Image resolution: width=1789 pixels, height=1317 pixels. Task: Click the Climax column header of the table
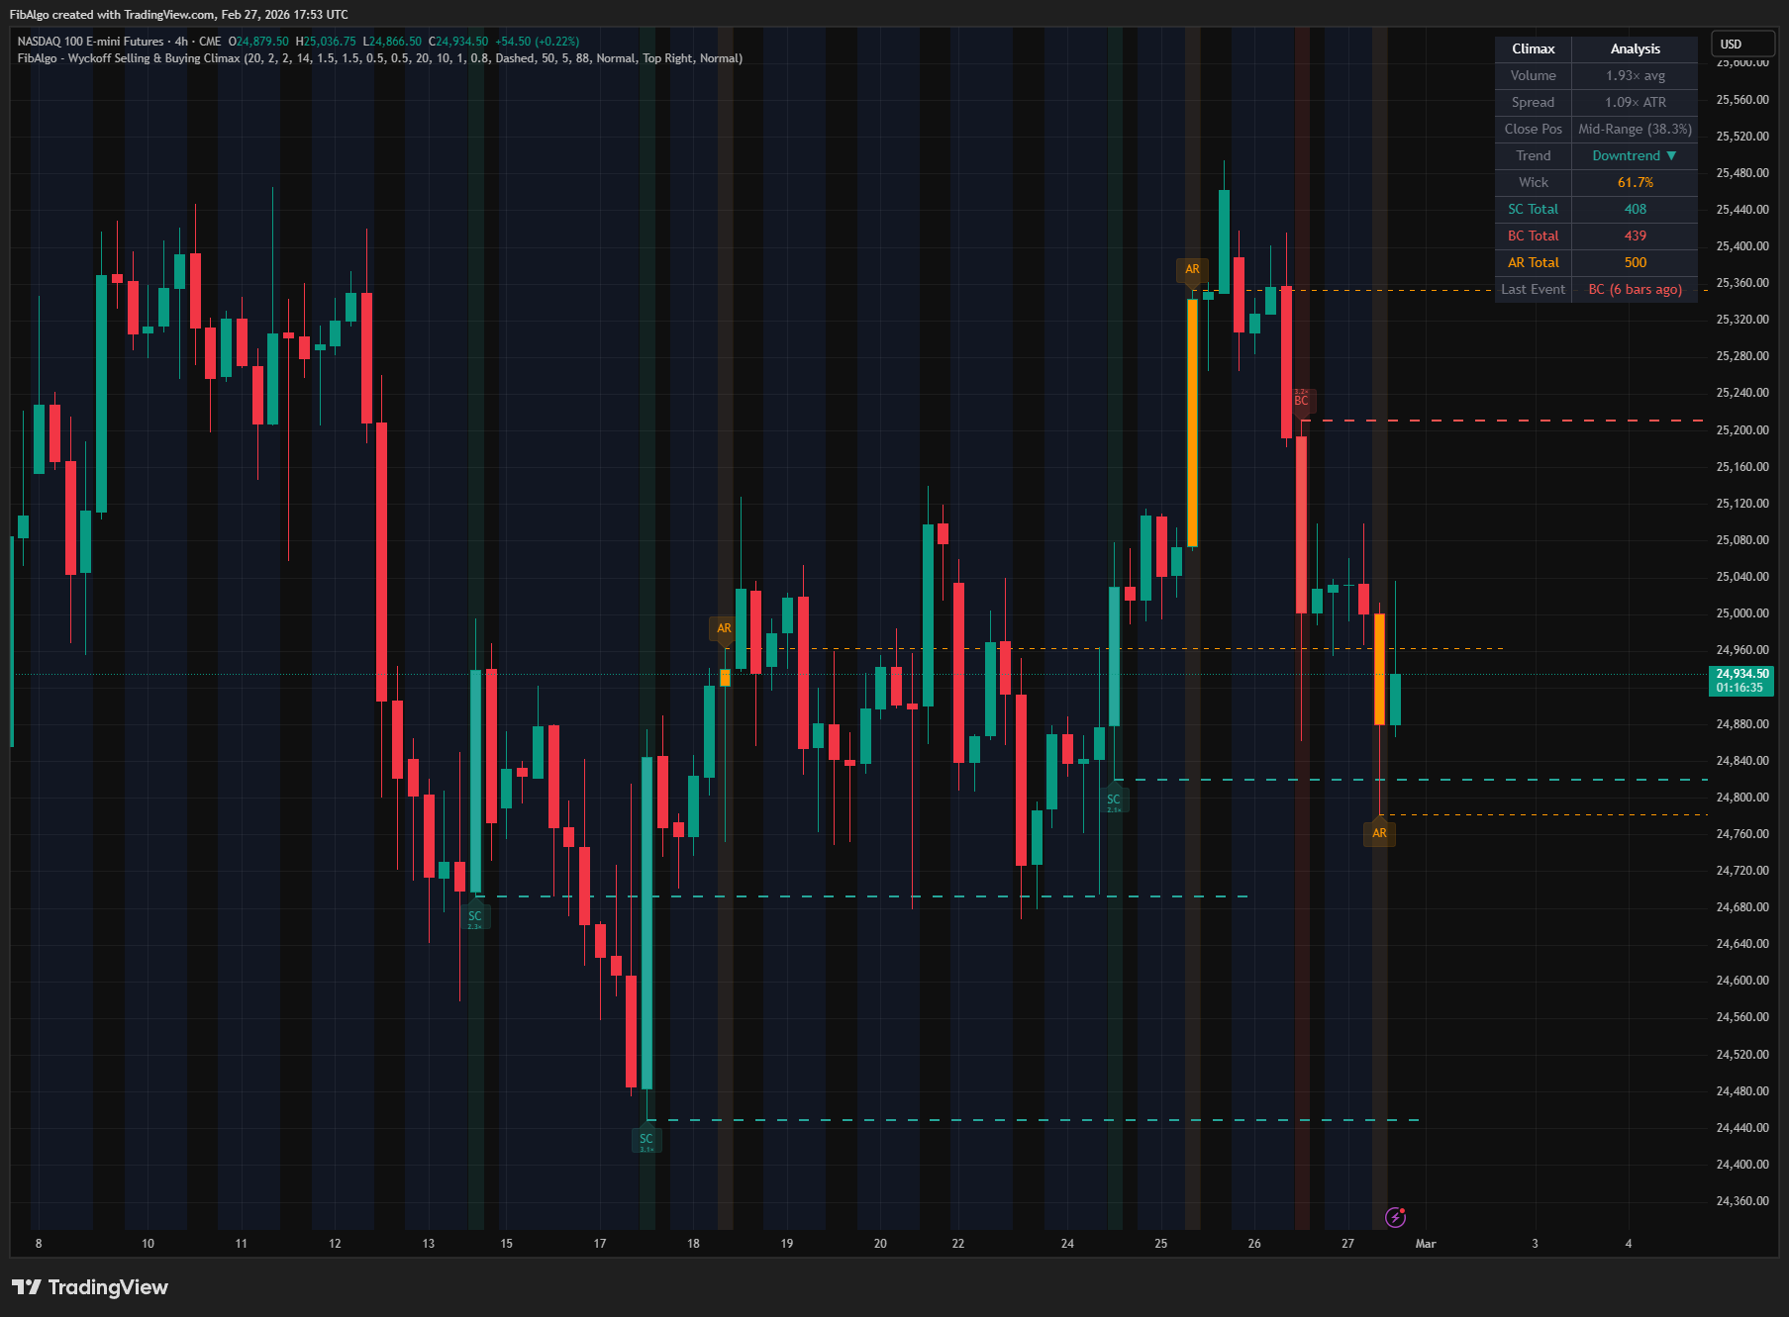(x=1533, y=48)
